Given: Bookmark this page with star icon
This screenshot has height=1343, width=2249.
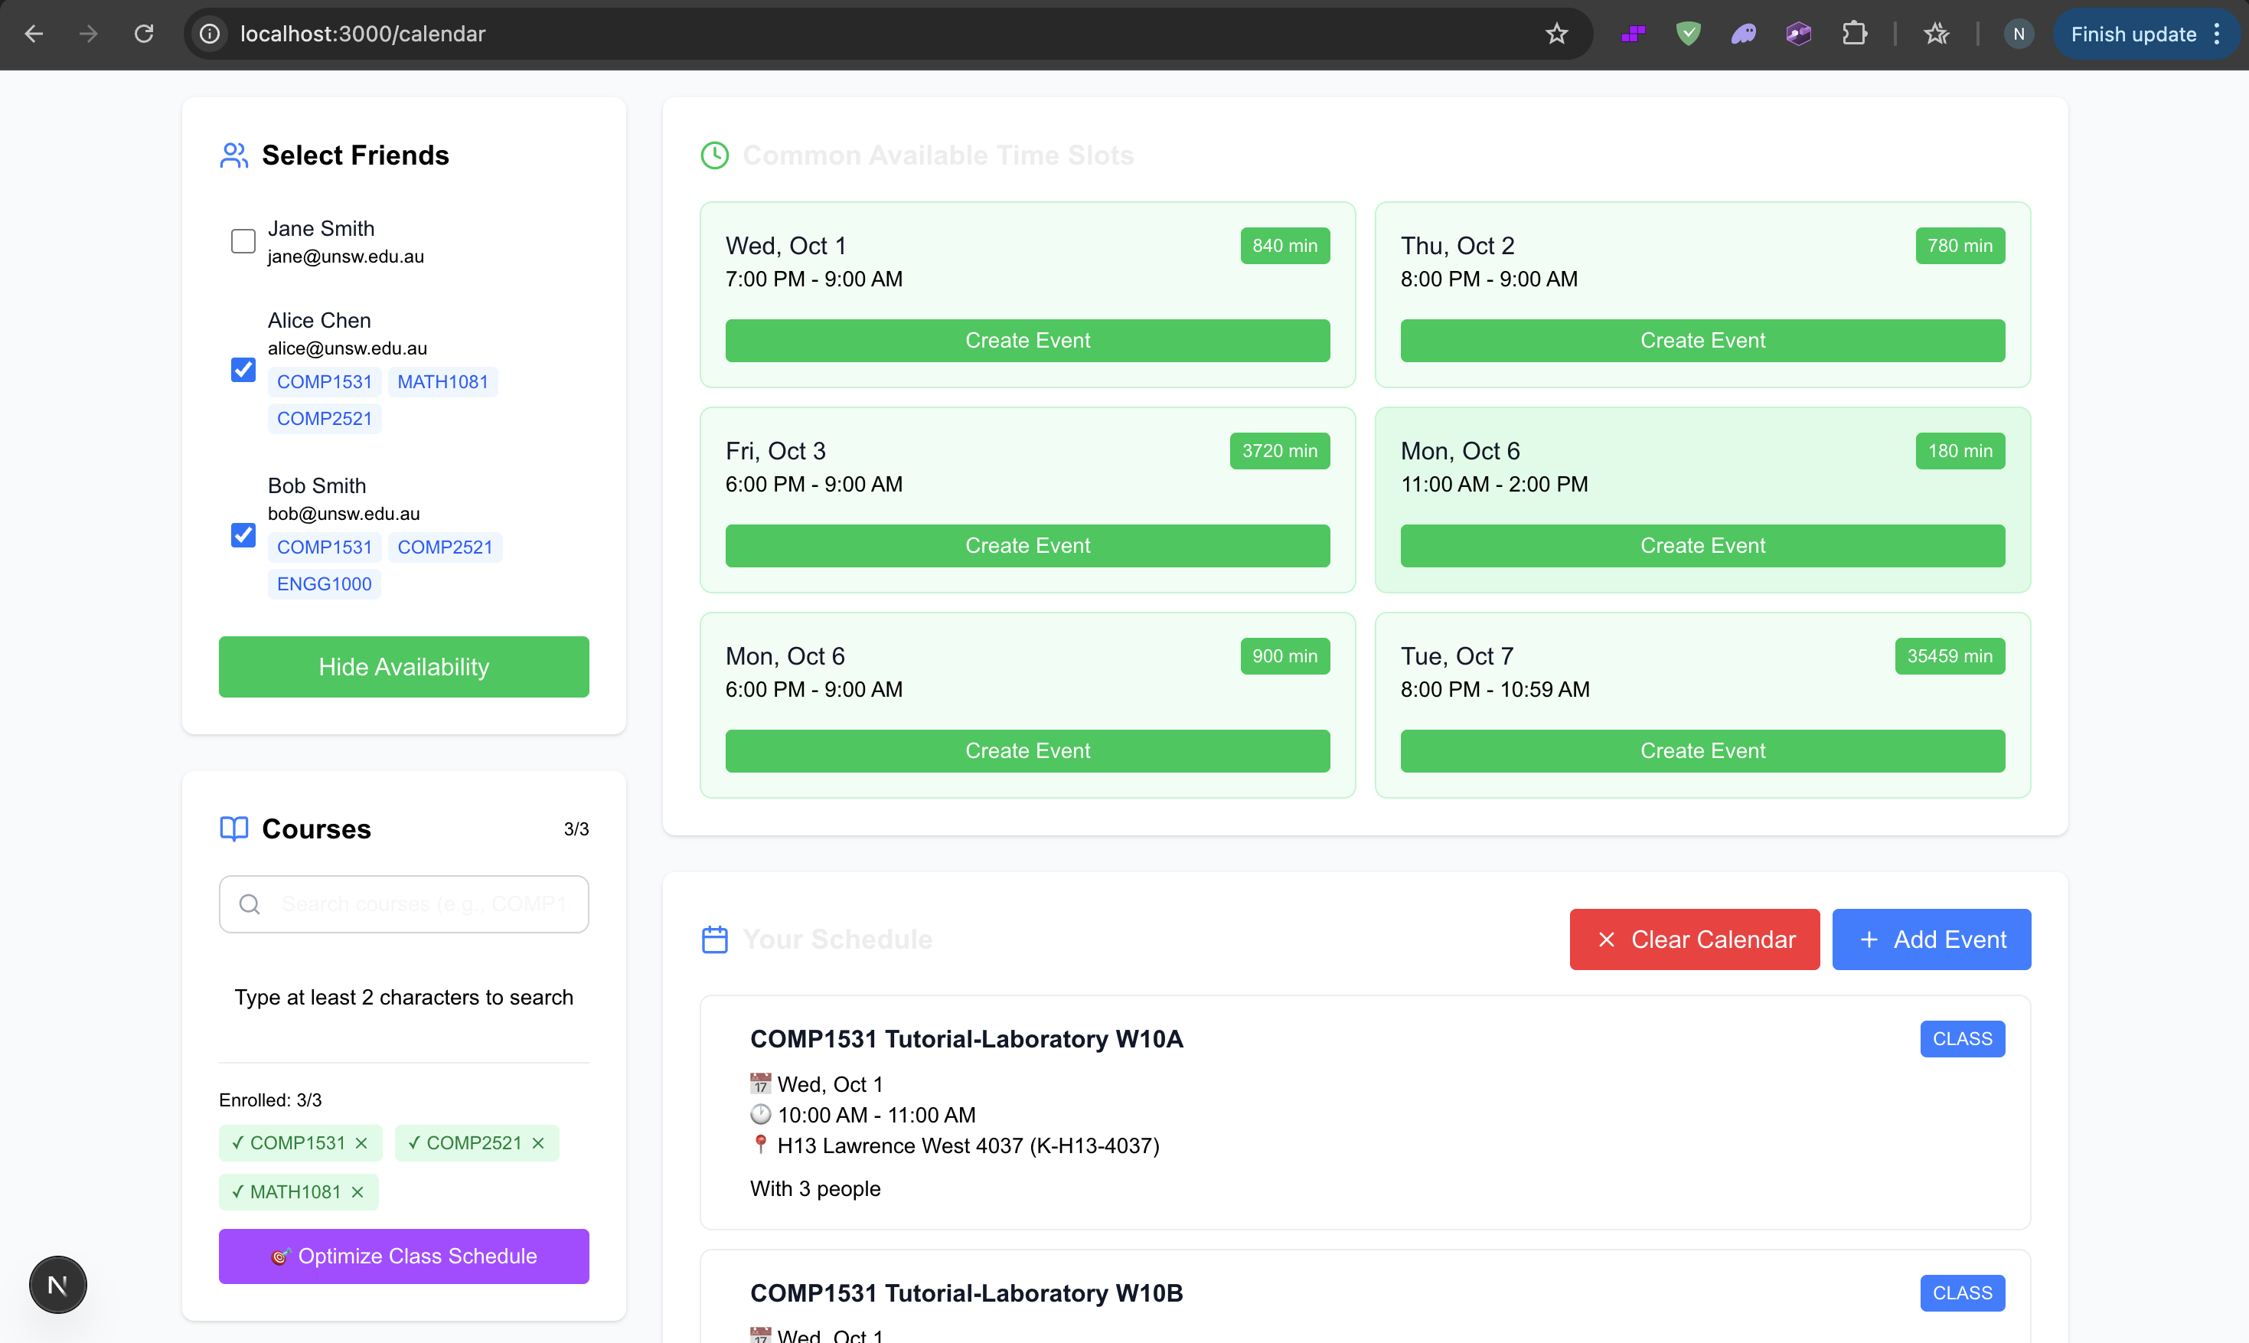Looking at the screenshot, I should click(1556, 34).
